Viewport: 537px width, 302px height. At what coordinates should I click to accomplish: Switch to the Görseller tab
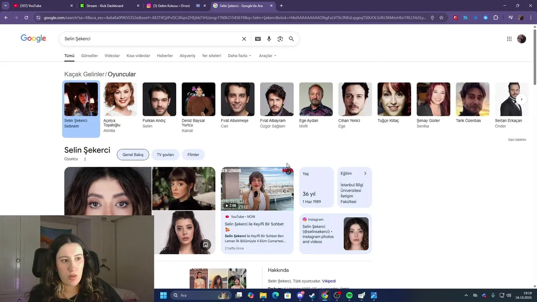[x=89, y=56]
